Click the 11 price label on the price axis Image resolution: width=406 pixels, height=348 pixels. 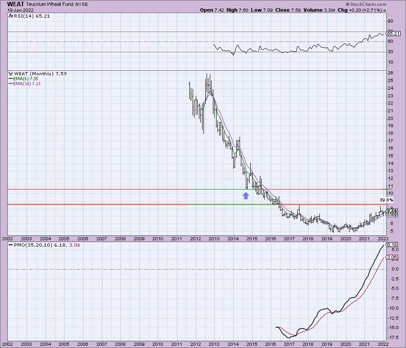point(390,186)
